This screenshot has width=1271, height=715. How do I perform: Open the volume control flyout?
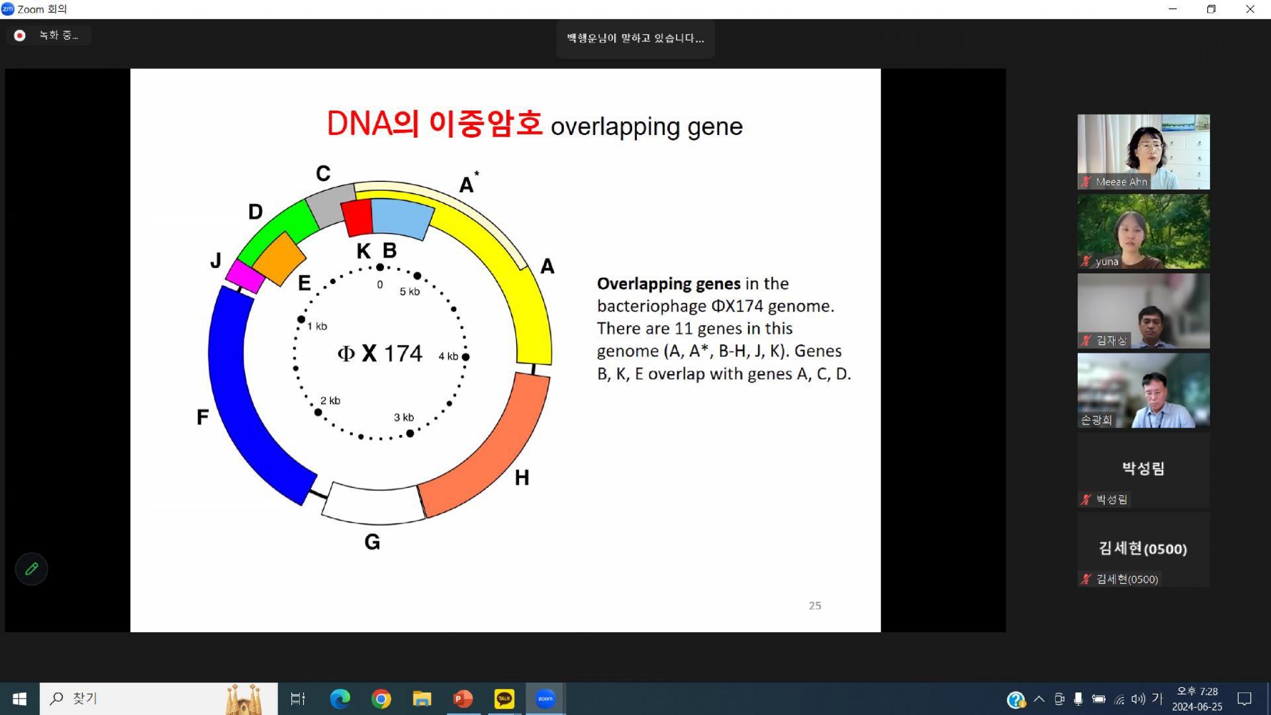[1138, 699]
